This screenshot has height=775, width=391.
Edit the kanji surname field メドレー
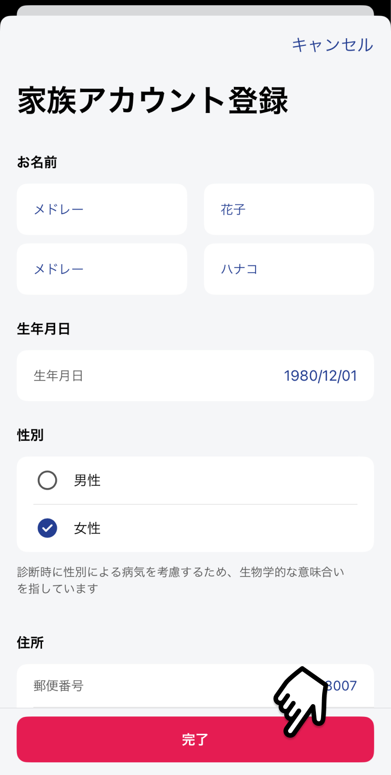click(x=102, y=209)
